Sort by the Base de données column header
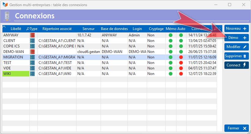The height and width of the screenshot is (134, 251). point(114,29)
